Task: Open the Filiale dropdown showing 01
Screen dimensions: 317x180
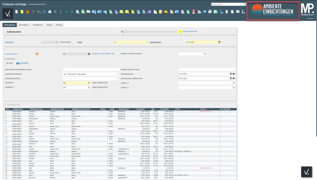Action: click(131, 42)
